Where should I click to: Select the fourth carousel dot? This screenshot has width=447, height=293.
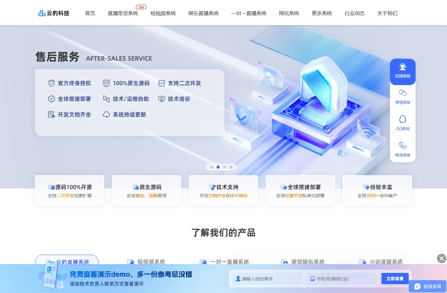pyautogui.click(x=231, y=167)
